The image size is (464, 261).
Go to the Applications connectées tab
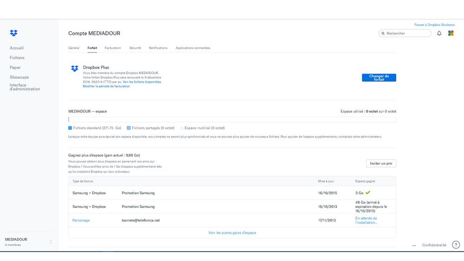pos(193,48)
